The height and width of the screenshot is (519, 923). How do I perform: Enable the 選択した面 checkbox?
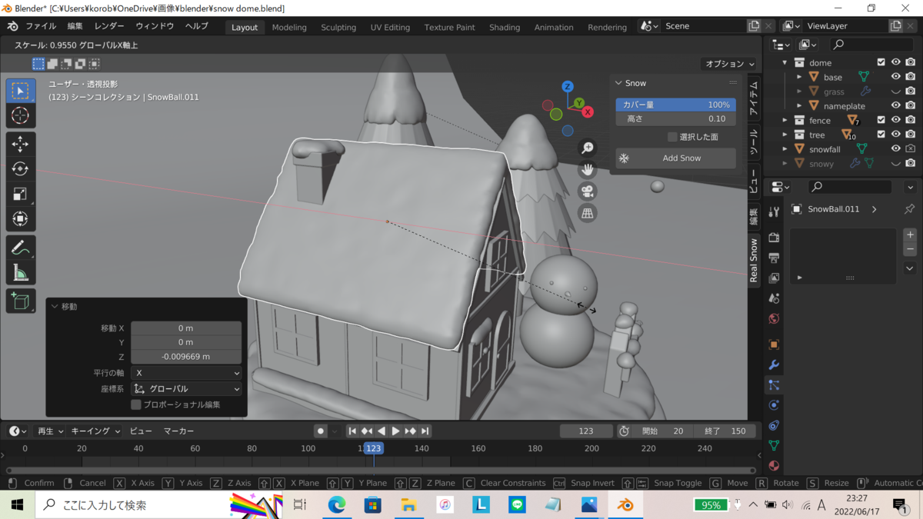[x=672, y=137]
